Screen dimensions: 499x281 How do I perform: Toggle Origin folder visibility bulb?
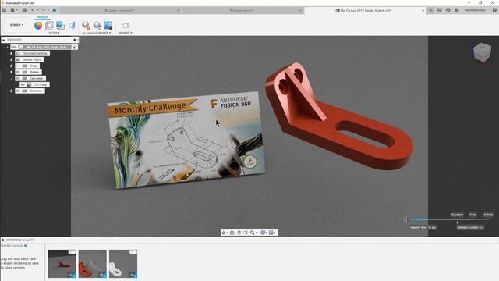coord(18,66)
